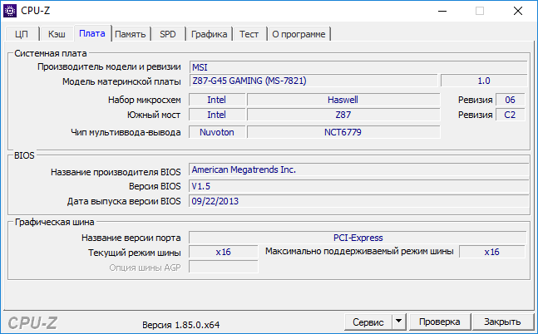538x334 pixels.
Task: Click chipset revision 06 value
Action: pyautogui.click(x=511, y=100)
